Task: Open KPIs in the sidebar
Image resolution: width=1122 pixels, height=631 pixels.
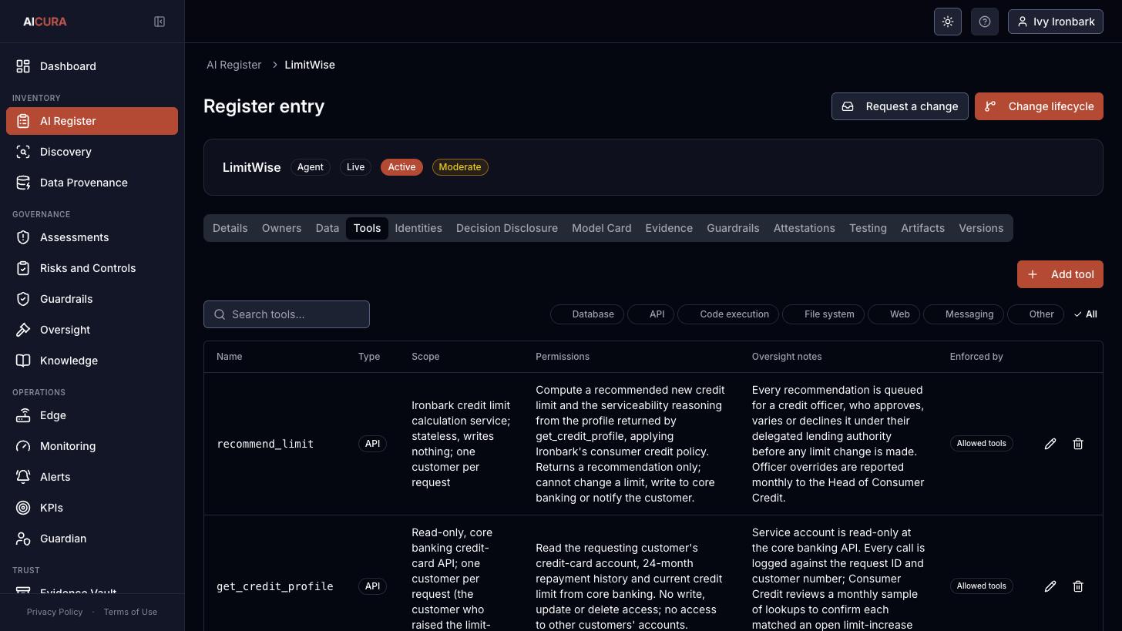Action: click(92, 508)
